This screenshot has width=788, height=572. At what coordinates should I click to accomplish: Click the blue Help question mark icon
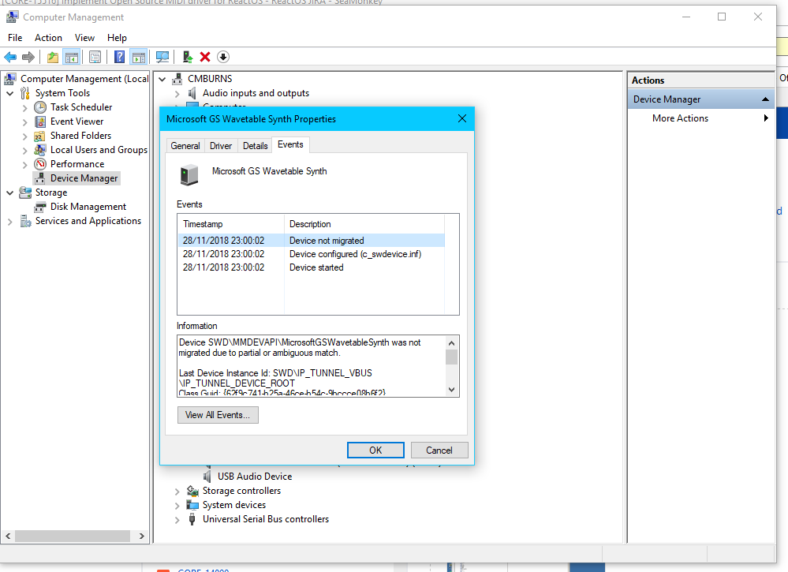(x=119, y=57)
